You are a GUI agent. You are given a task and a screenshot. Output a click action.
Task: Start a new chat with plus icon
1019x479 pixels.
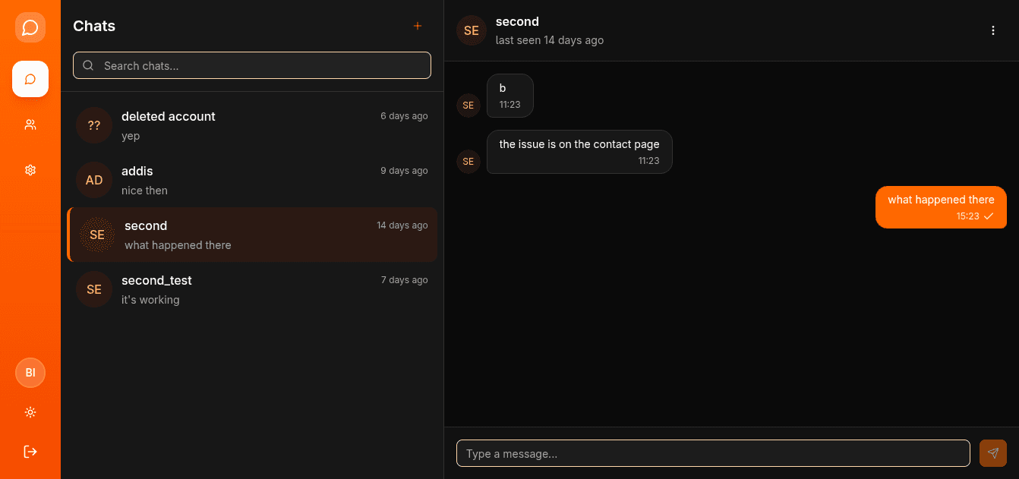(x=417, y=26)
